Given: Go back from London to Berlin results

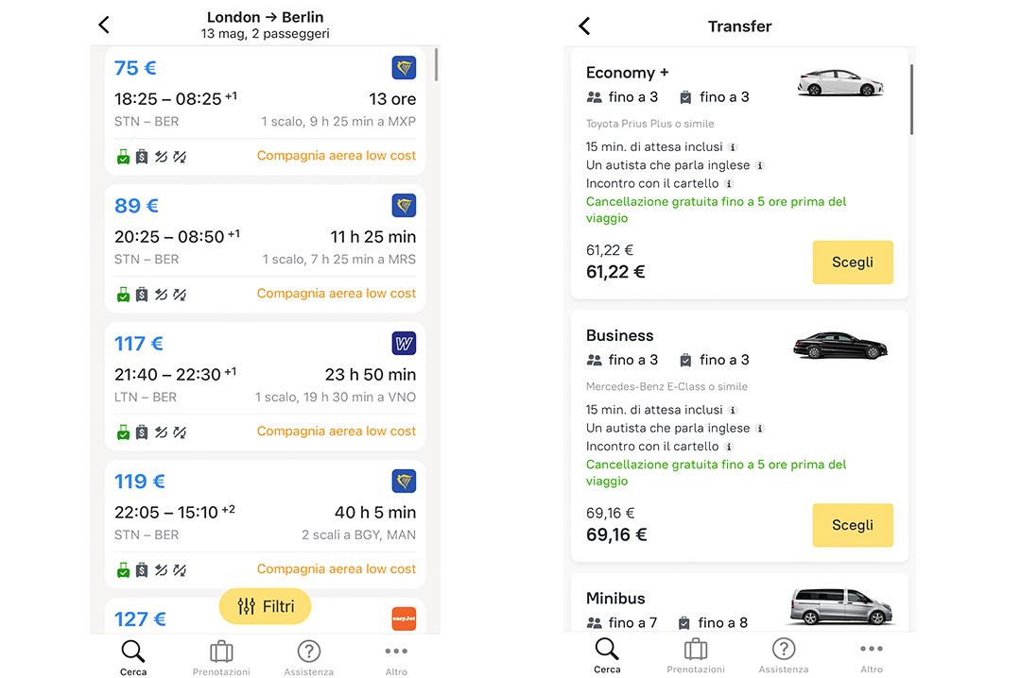Looking at the screenshot, I should point(104,25).
